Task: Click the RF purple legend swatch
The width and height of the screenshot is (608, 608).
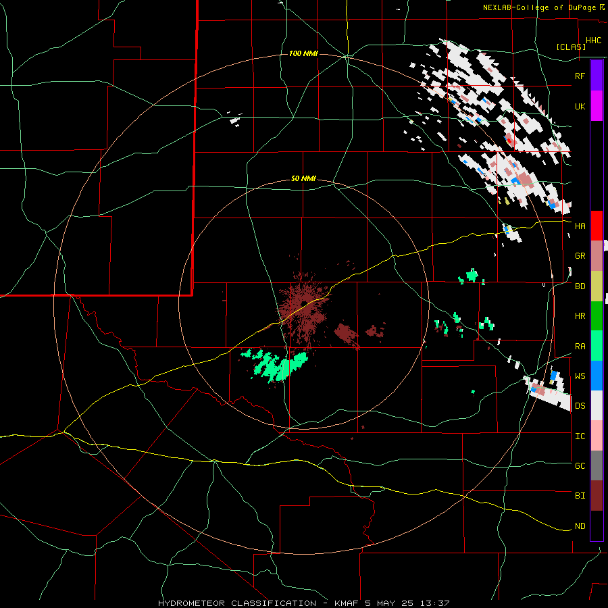Action: [x=597, y=76]
